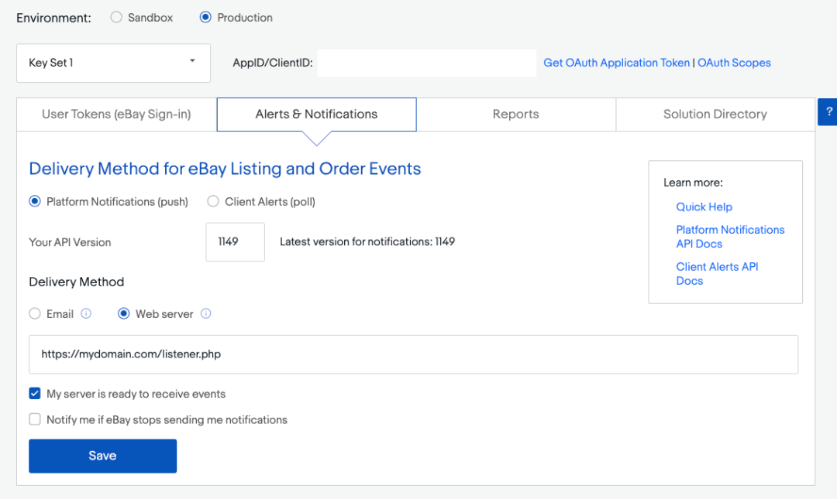Viewport: 837px width, 499px height.
Task: Select the Sandbox environment option
Action: pyautogui.click(x=116, y=17)
